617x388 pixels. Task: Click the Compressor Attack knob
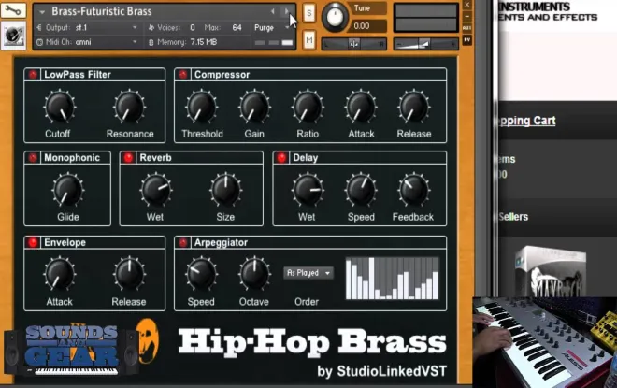point(361,107)
